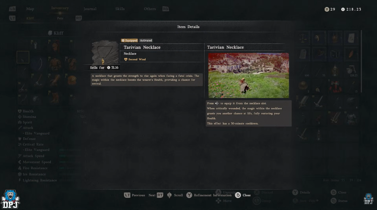Click the Activated status tag
The image size is (377, 210).
146,40
